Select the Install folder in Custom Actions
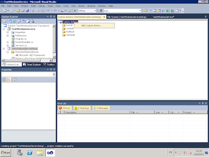 coord(68,25)
